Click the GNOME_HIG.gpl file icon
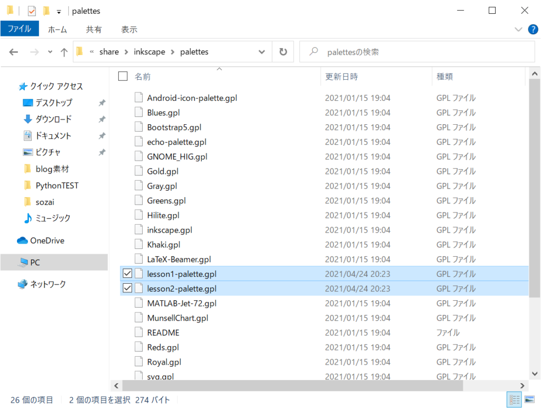 coord(139,156)
